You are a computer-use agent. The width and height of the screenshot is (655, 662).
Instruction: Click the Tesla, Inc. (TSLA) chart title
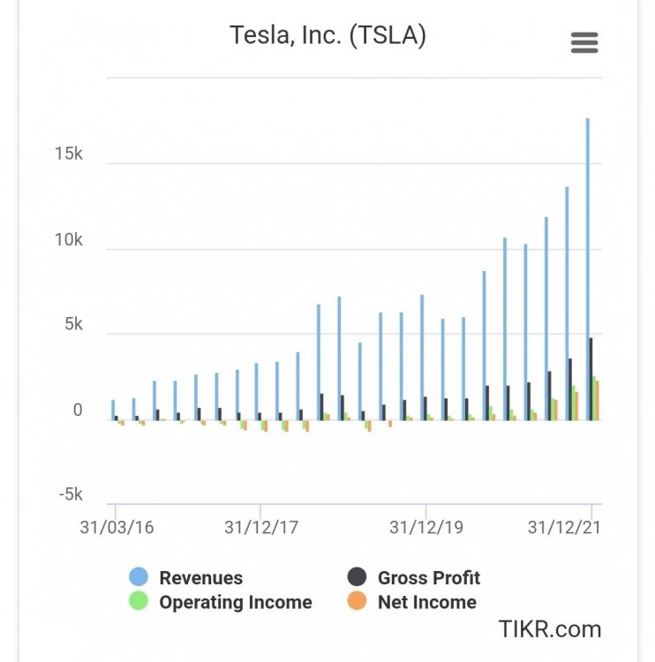coord(327,35)
